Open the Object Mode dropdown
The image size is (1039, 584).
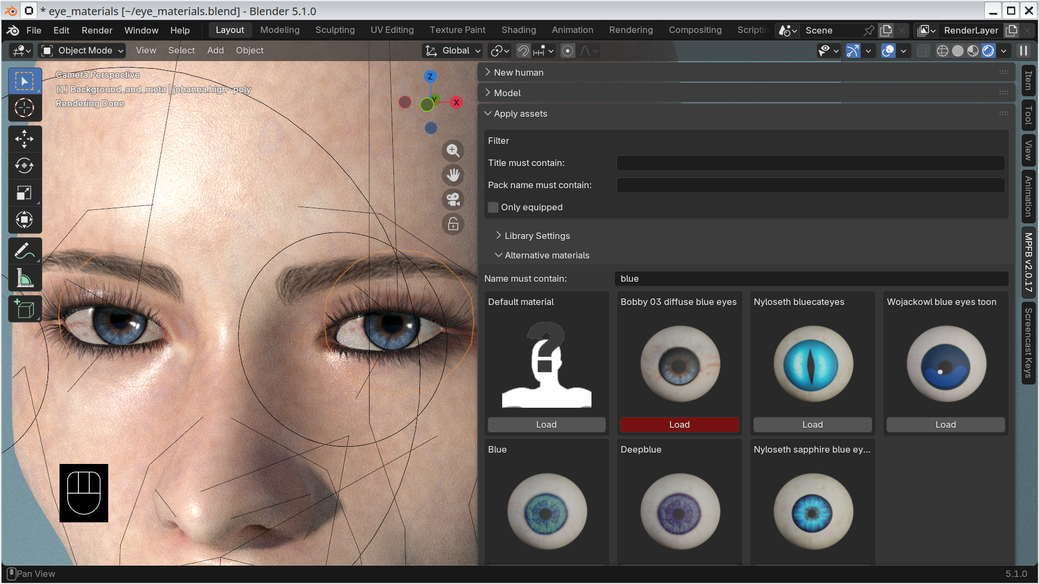pos(83,51)
